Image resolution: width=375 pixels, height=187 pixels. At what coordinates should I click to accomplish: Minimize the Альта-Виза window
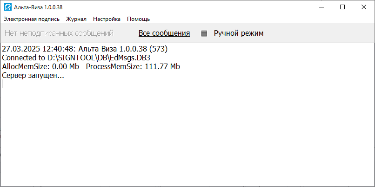tap(321, 7)
